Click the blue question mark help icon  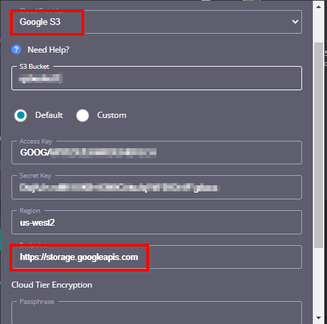click(16, 49)
